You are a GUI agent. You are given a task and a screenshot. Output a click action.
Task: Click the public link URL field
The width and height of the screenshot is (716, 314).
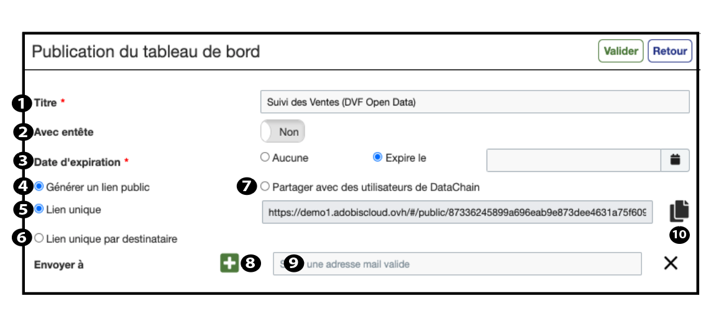click(457, 212)
